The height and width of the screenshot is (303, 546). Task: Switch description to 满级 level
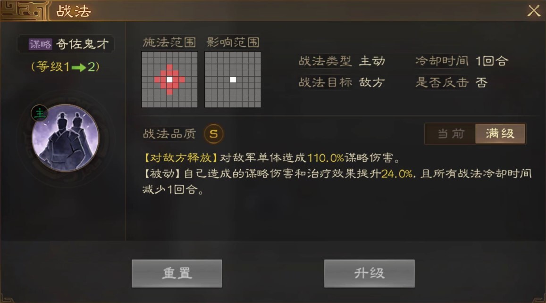click(500, 133)
